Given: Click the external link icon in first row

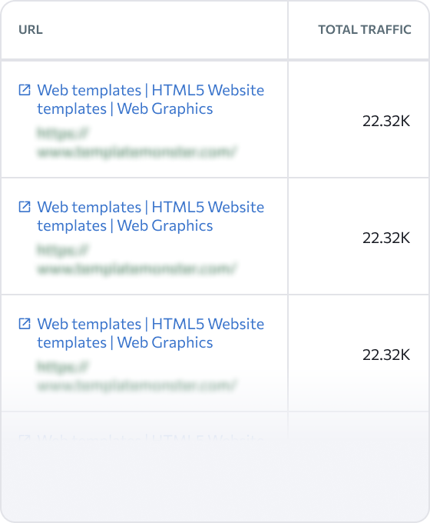Looking at the screenshot, I should 25,90.
